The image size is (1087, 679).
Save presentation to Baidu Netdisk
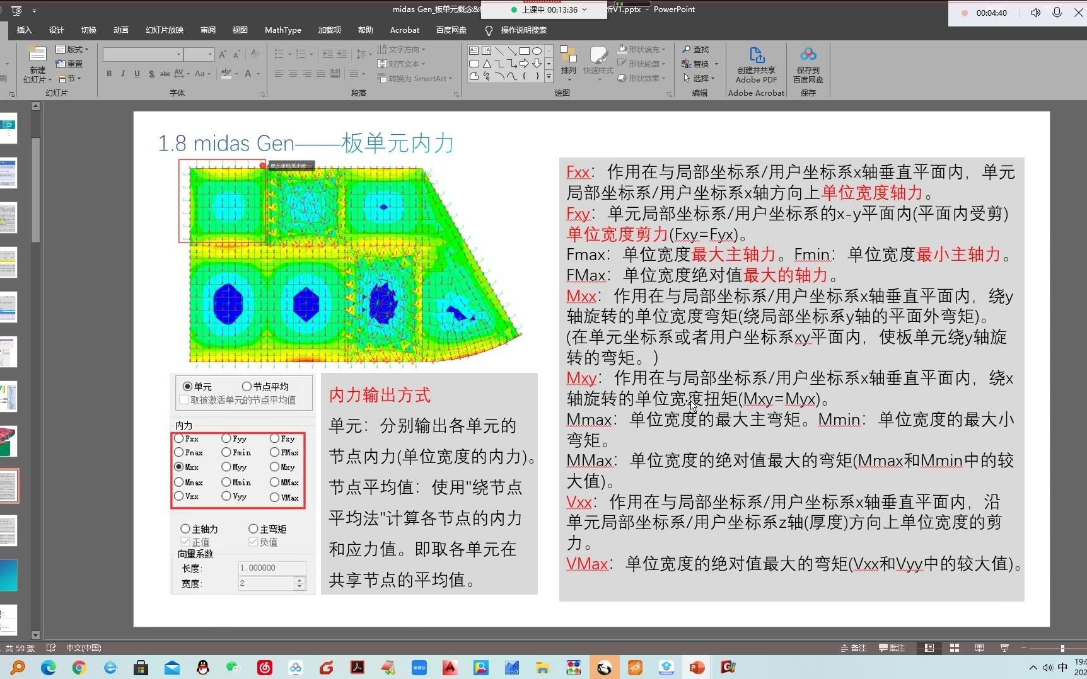pyautogui.click(x=808, y=66)
